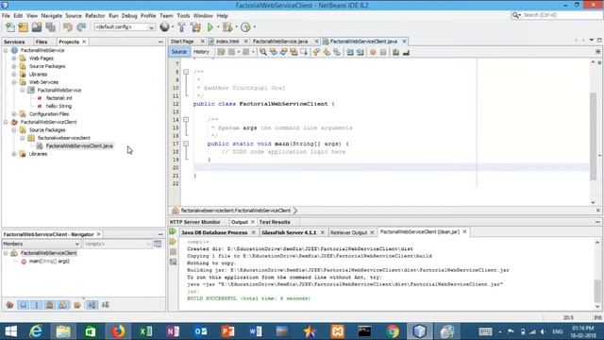Select the factorial: int operation node

pyautogui.click(x=59, y=98)
